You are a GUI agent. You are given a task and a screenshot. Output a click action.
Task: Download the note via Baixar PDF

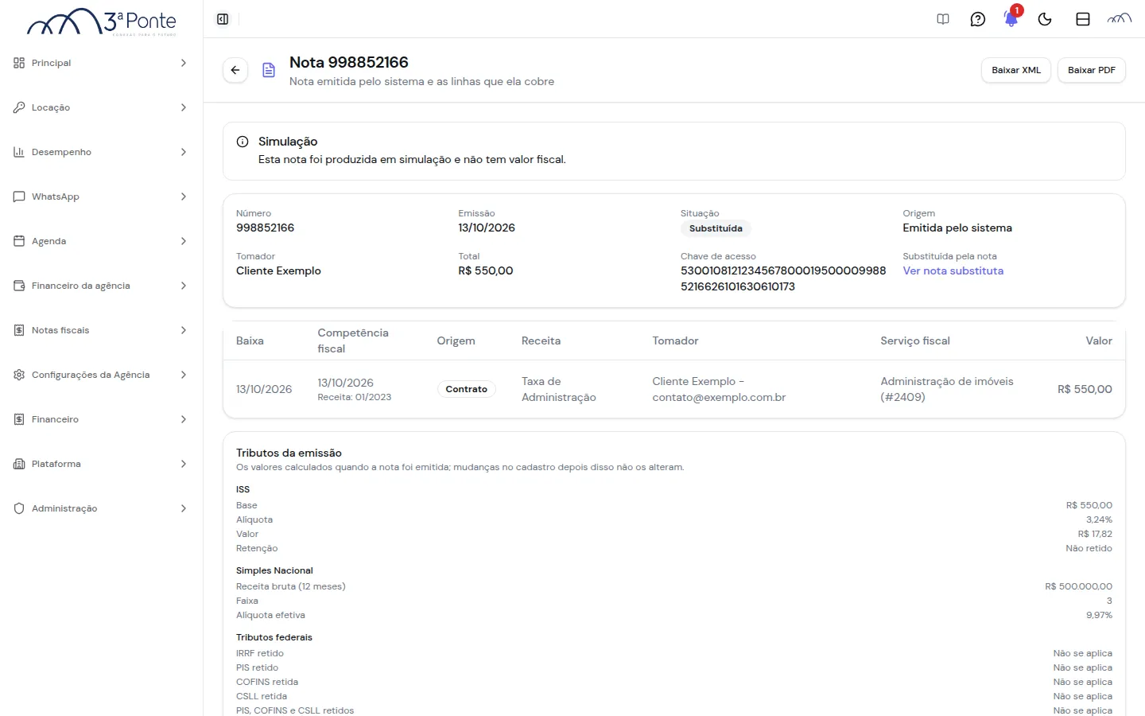[x=1092, y=70]
